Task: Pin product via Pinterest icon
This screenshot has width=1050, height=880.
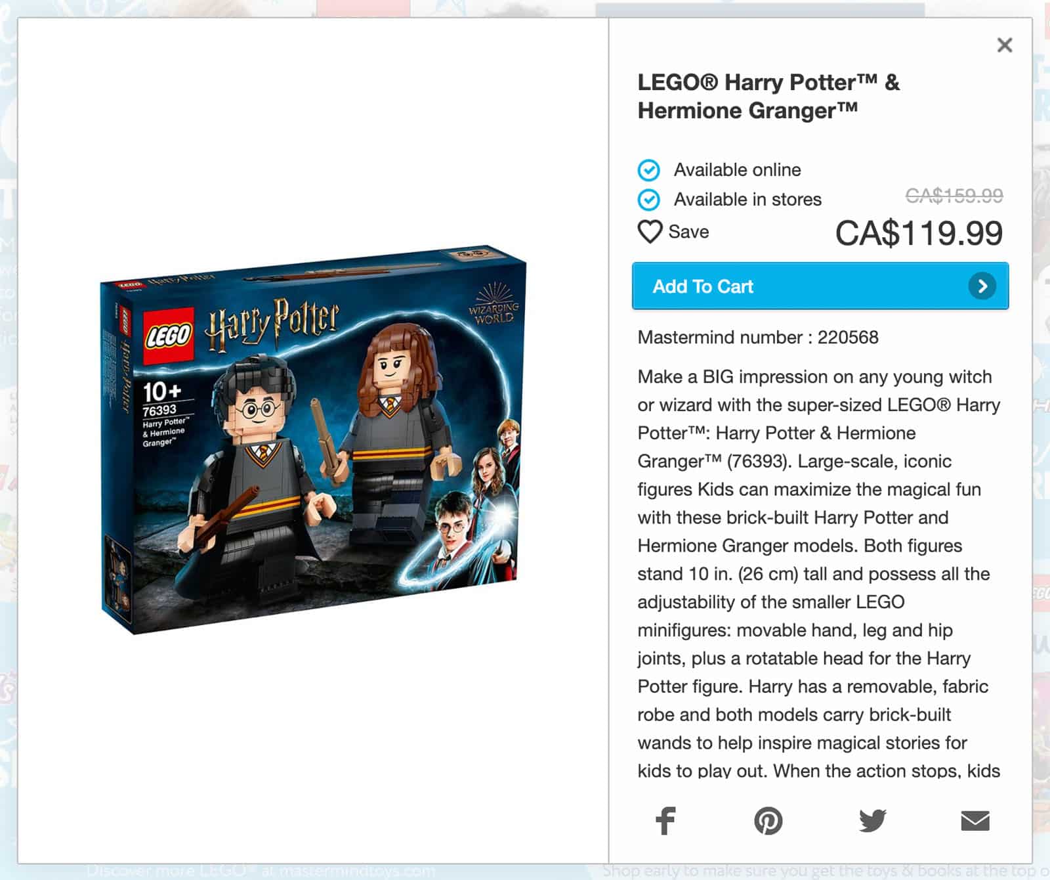Action: click(768, 821)
